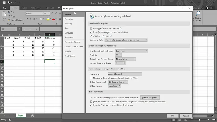Open the ribbon font size dropdown

[x=49, y=14]
